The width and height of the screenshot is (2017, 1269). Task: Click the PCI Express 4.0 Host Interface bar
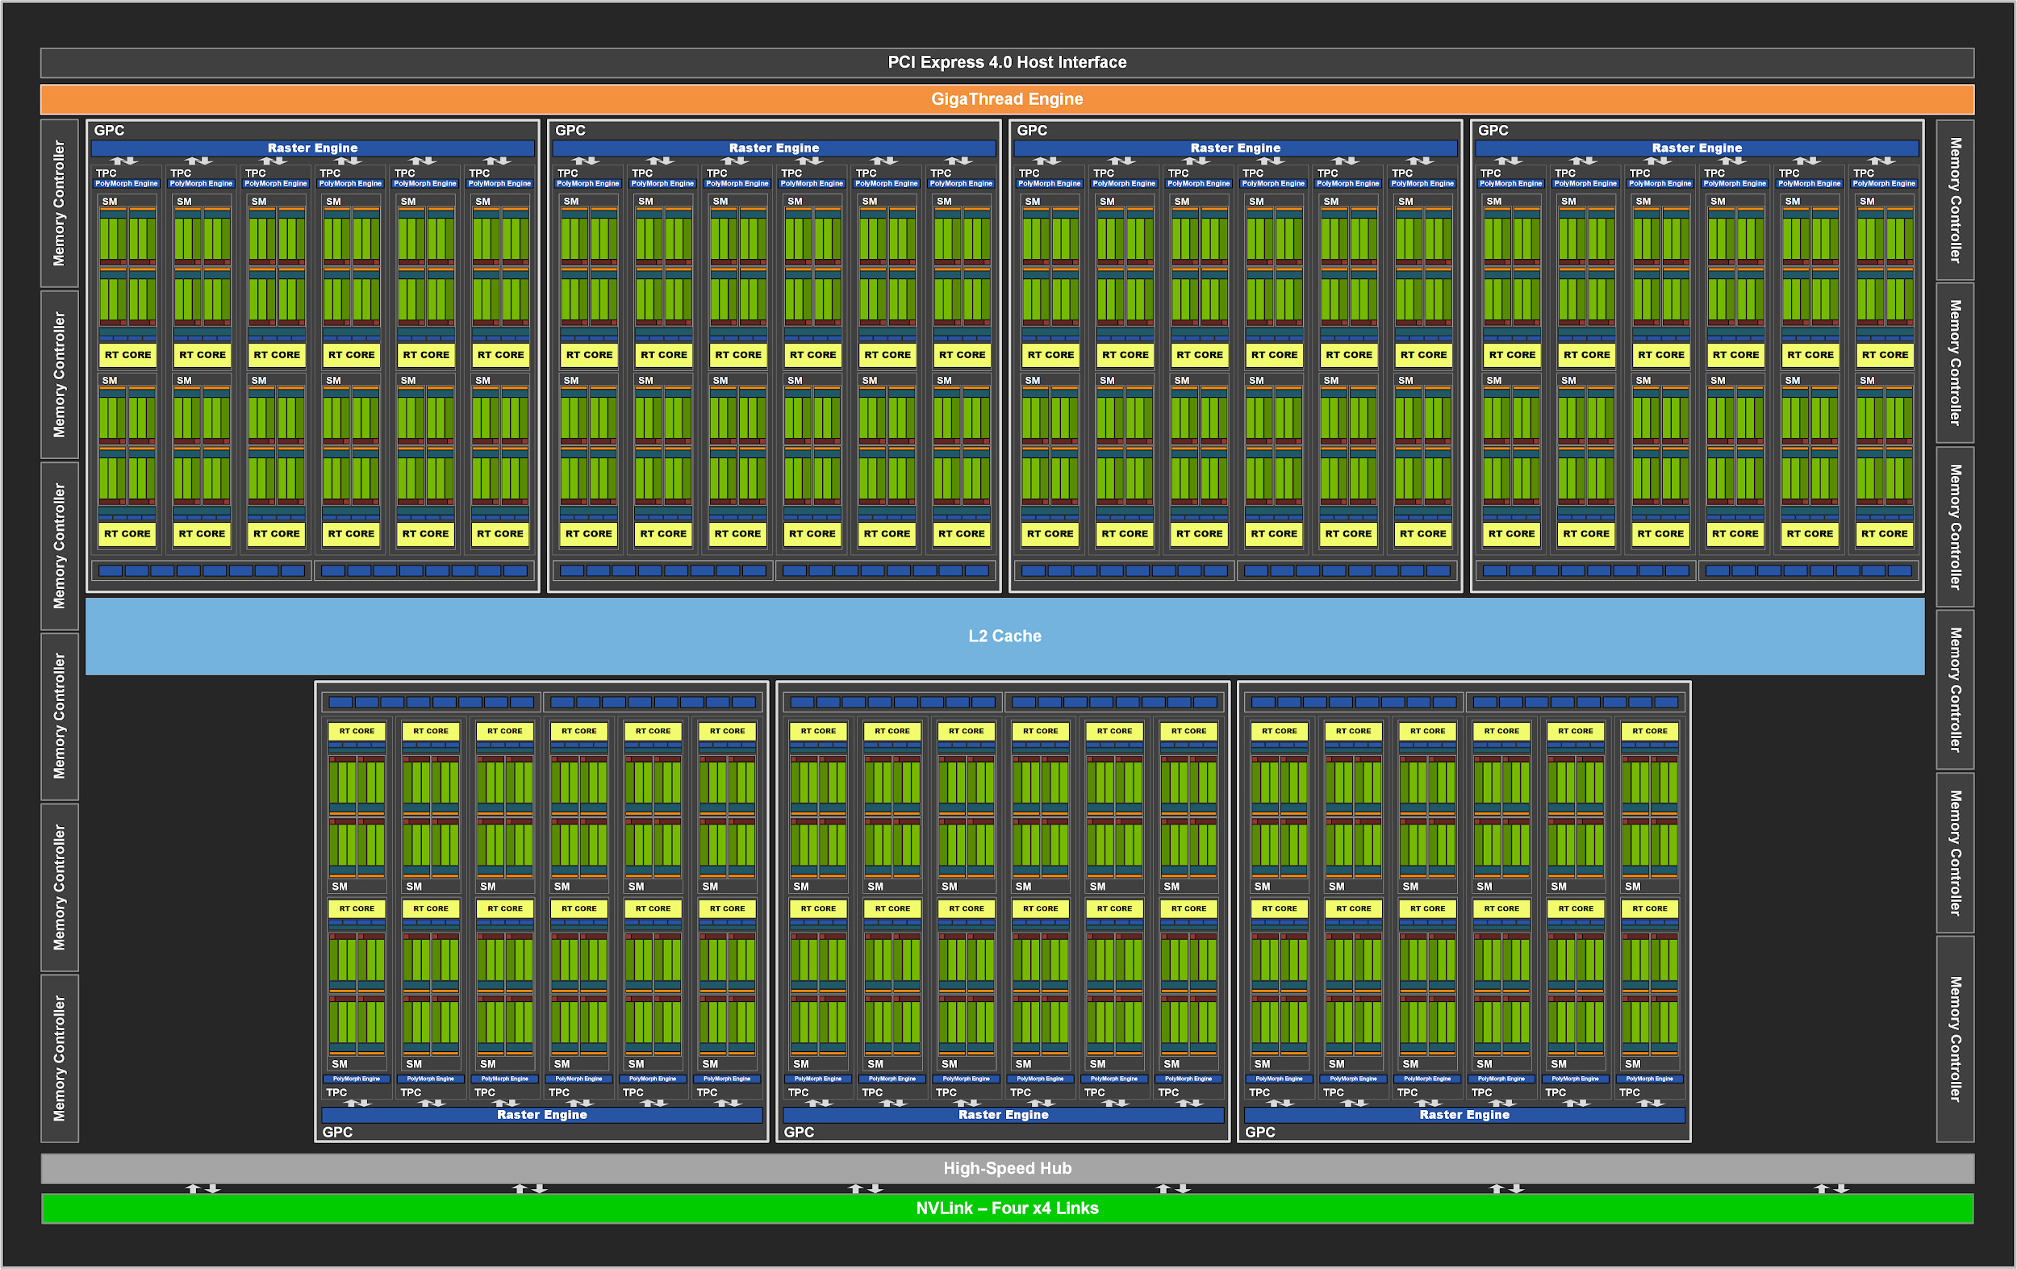pos(1007,62)
